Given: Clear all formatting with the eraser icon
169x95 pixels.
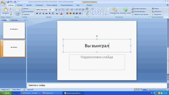Looking at the screenshot, I should point(63,10).
